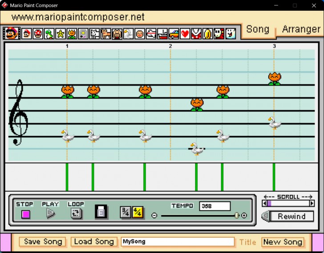
Task: Click the lowest fire flower note in measure 2
Action: tap(197, 104)
